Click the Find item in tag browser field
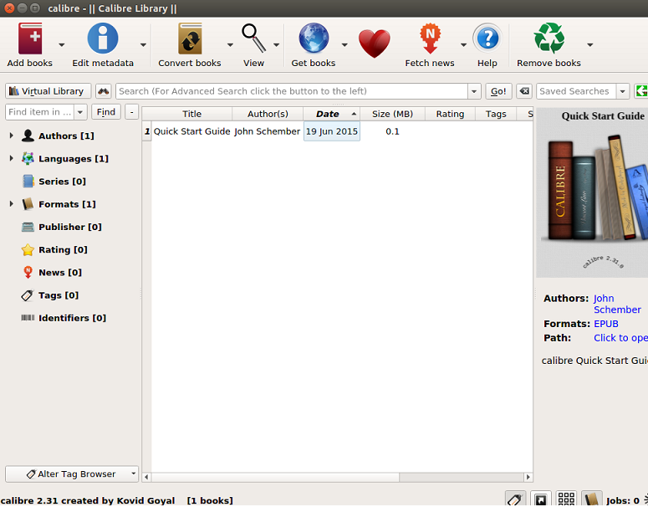648x507 pixels. pos(40,111)
